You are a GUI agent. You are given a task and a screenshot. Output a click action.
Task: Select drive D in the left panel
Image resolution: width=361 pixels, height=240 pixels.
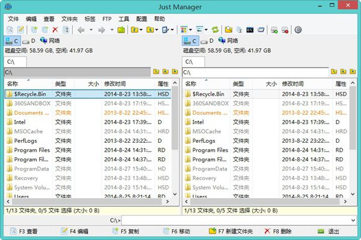coord(29,41)
